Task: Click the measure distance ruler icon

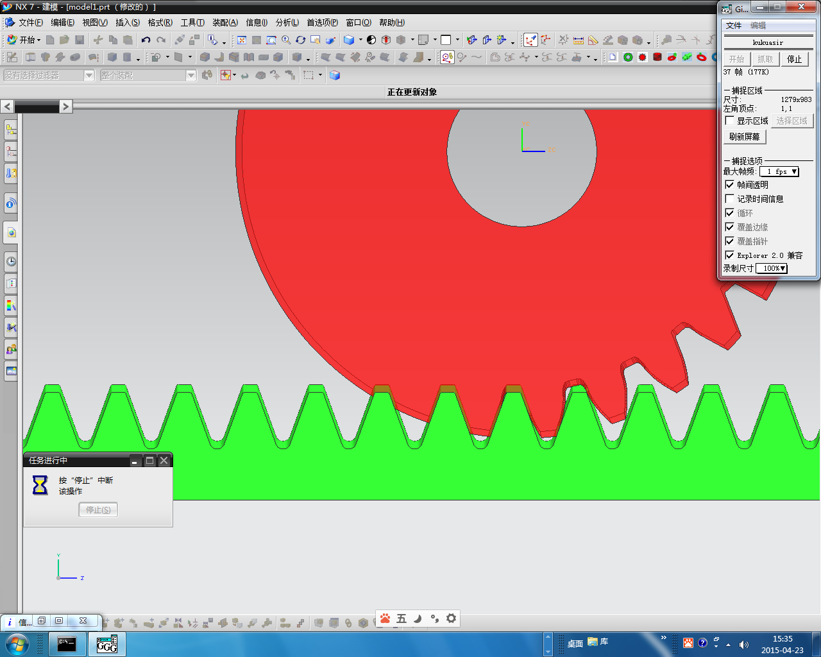Action: coord(579,40)
